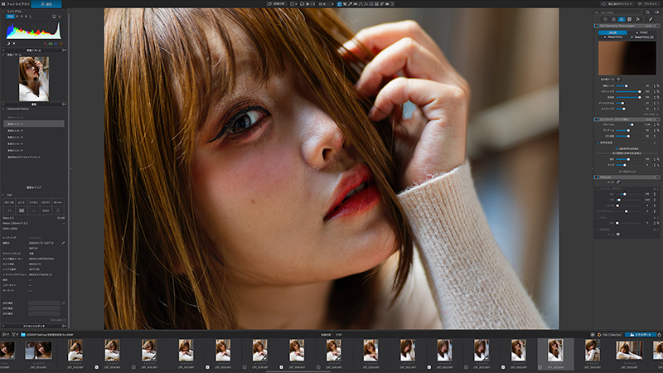Toggle the ReTouch palette on/off
This screenshot has width=663, height=373.
(598, 177)
